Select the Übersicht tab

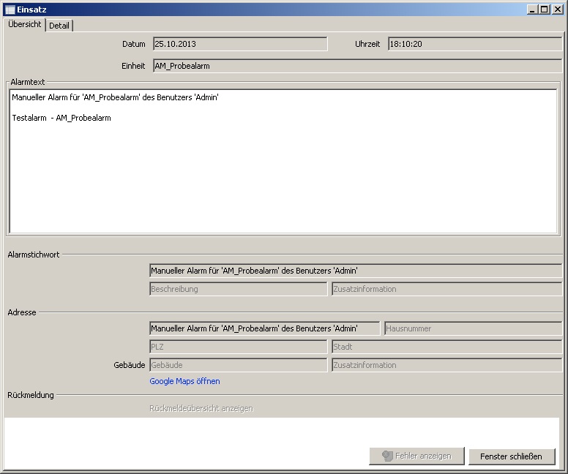(x=25, y=25)
